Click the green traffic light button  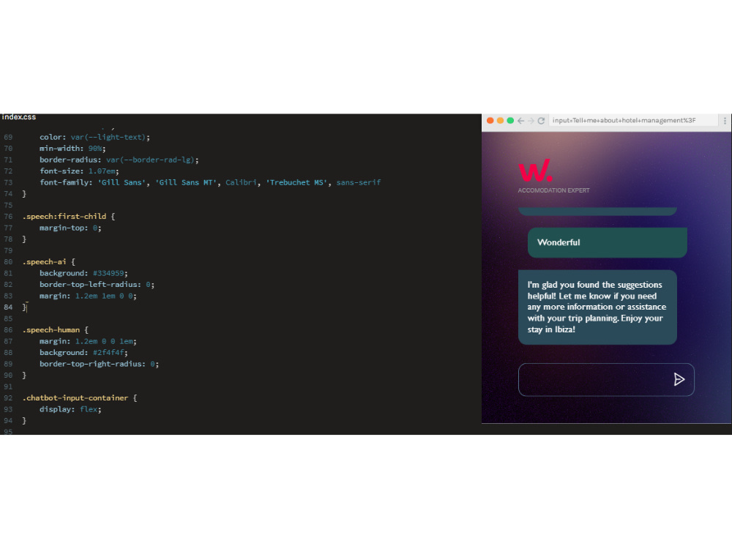tap(509, 119)
